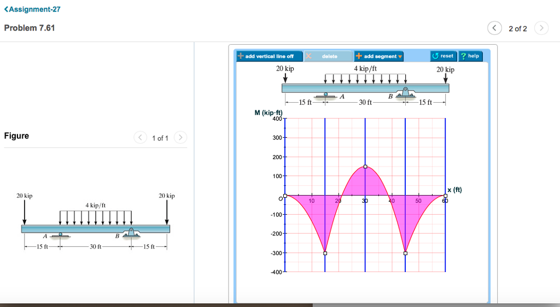Select blue vertical line at x=30
The height and width of the screenshot is (307, 560).
[x=365, y=143]
